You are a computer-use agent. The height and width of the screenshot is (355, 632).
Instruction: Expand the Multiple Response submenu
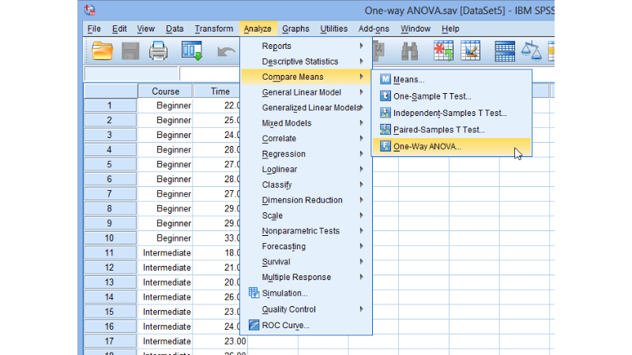coord(306,277)
